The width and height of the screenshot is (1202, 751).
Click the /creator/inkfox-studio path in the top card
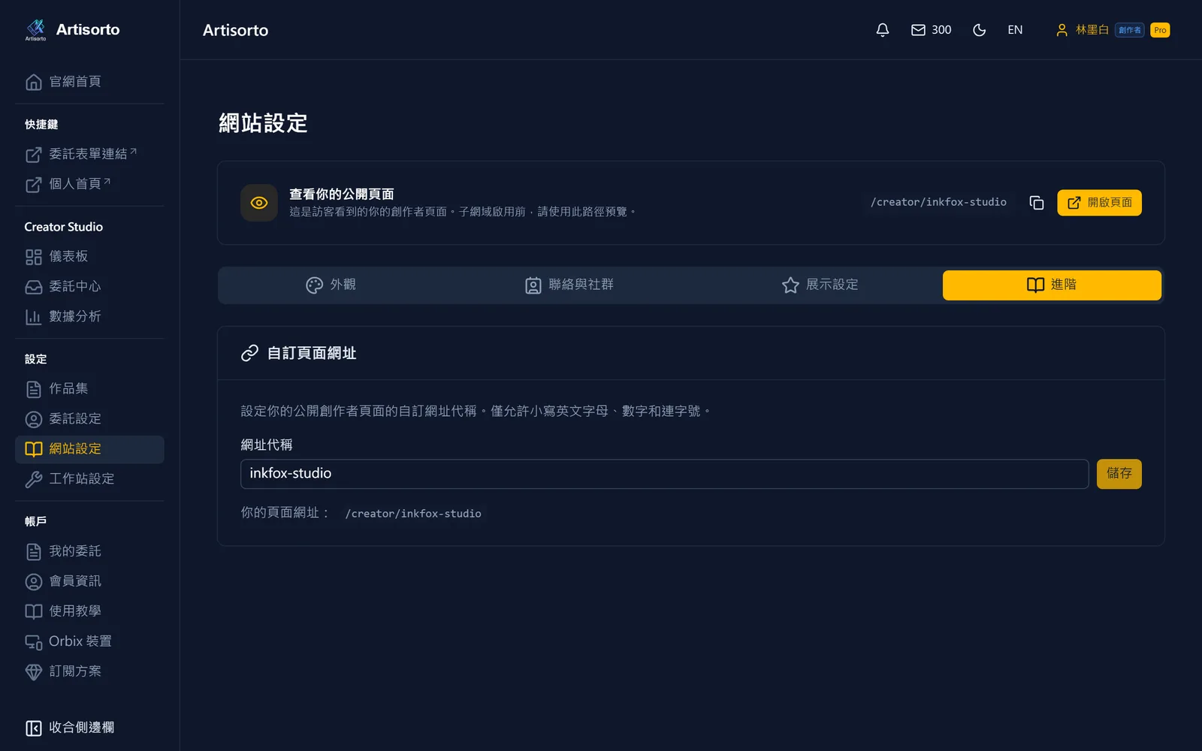938,202
